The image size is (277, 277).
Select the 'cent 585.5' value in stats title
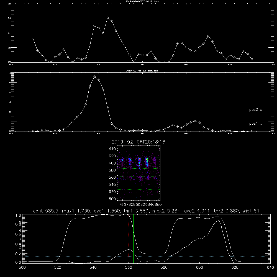pos(46,211)
